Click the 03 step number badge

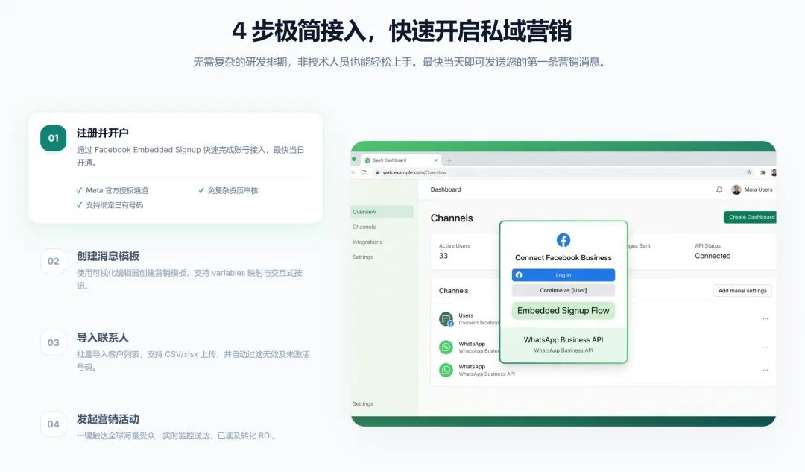click(54, 342)
